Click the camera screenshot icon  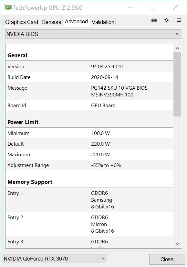pos(154,20)
